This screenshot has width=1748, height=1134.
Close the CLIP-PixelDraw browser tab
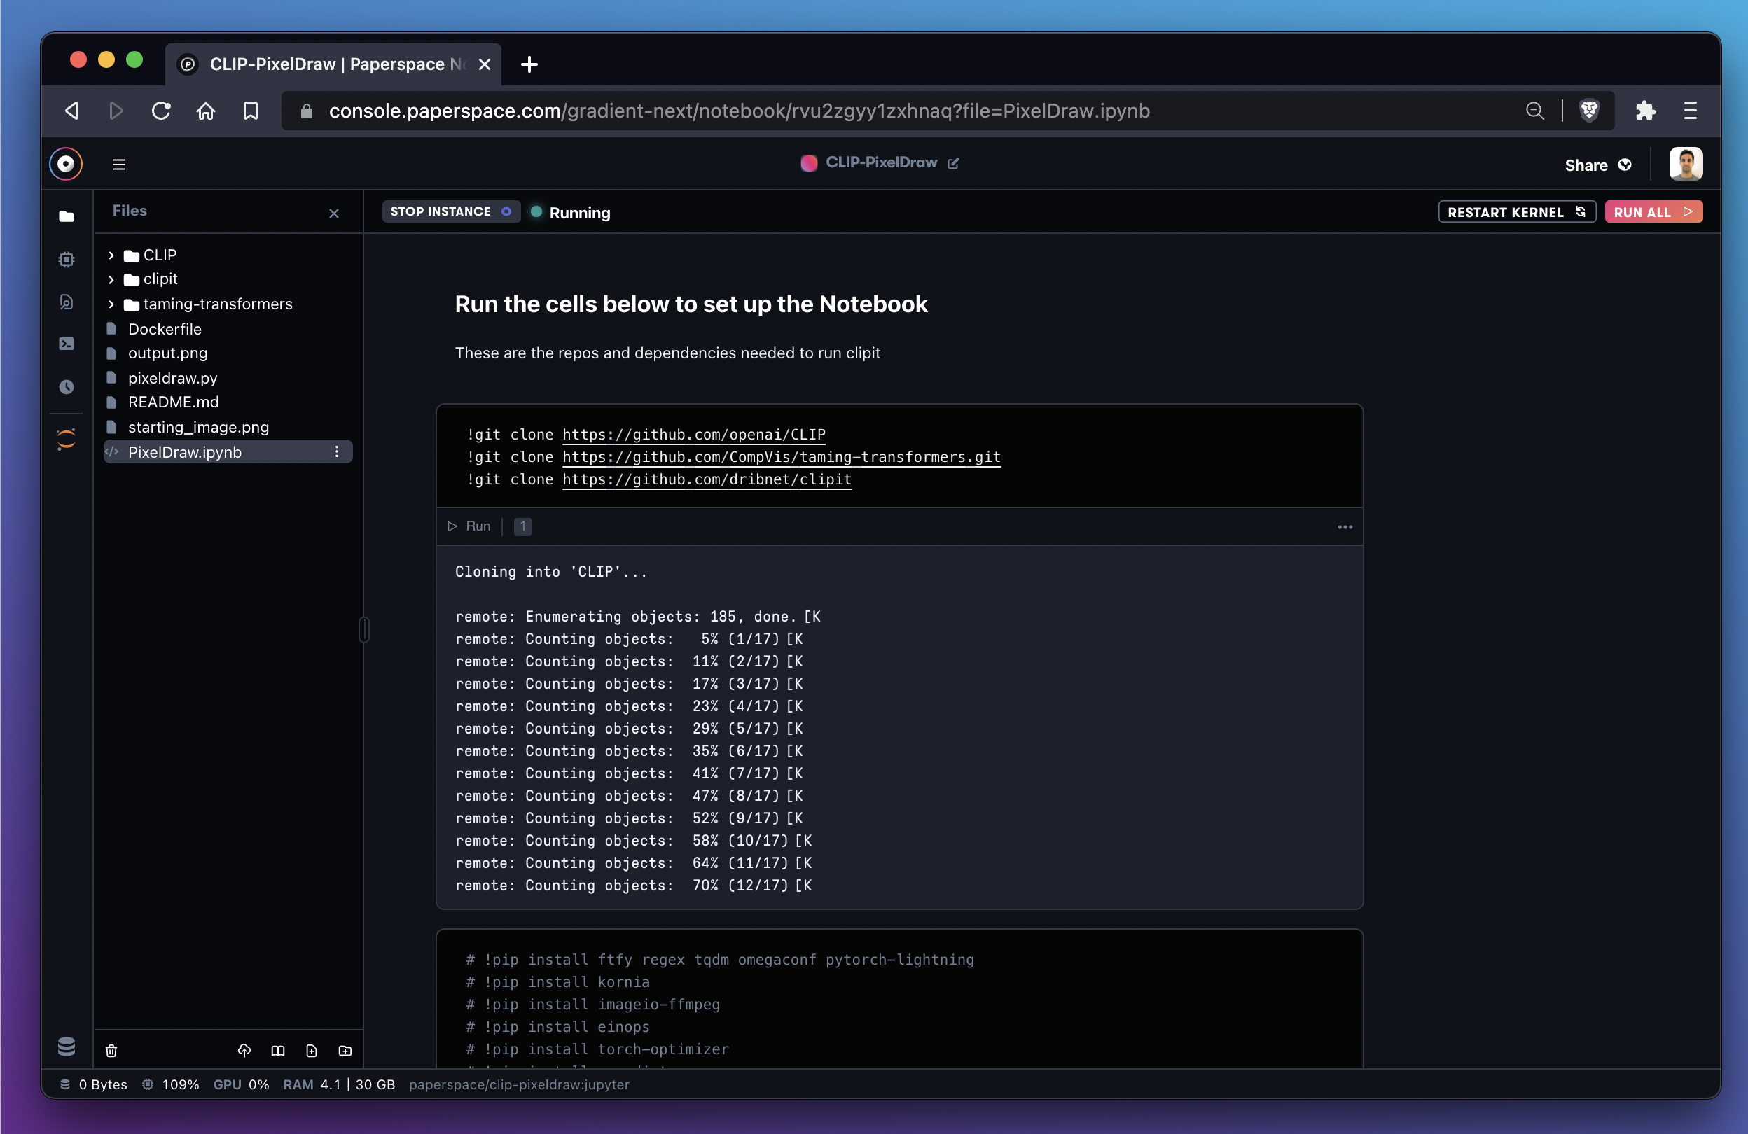pyautogui.click(x=485, y=64)
